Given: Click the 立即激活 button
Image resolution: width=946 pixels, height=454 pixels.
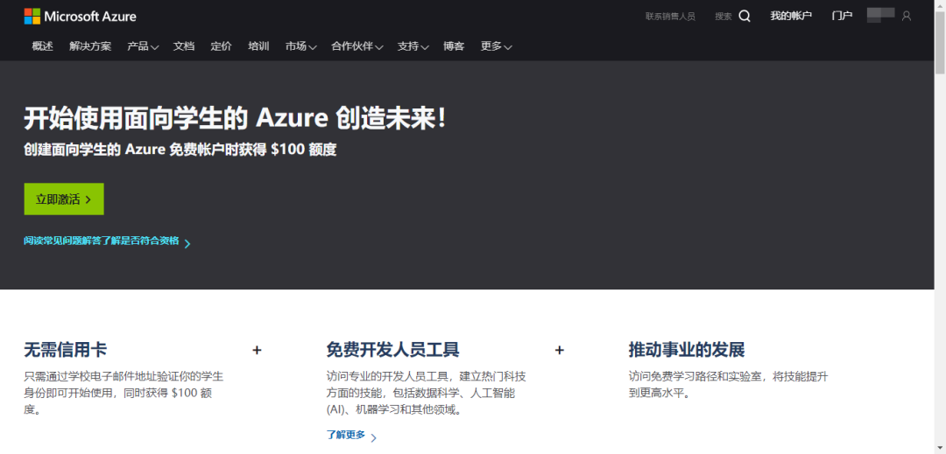Looking at the screenshot, I should (64, 199).
